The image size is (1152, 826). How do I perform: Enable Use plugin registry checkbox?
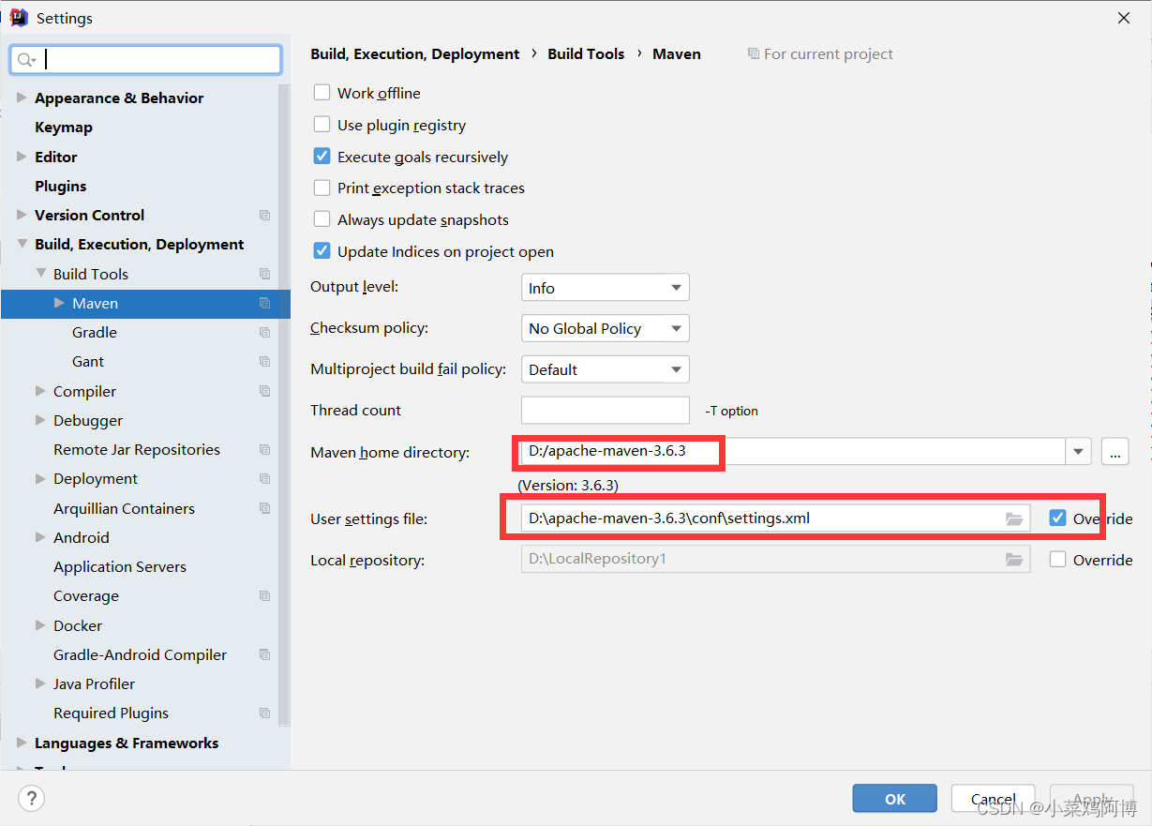click(322, 125)
